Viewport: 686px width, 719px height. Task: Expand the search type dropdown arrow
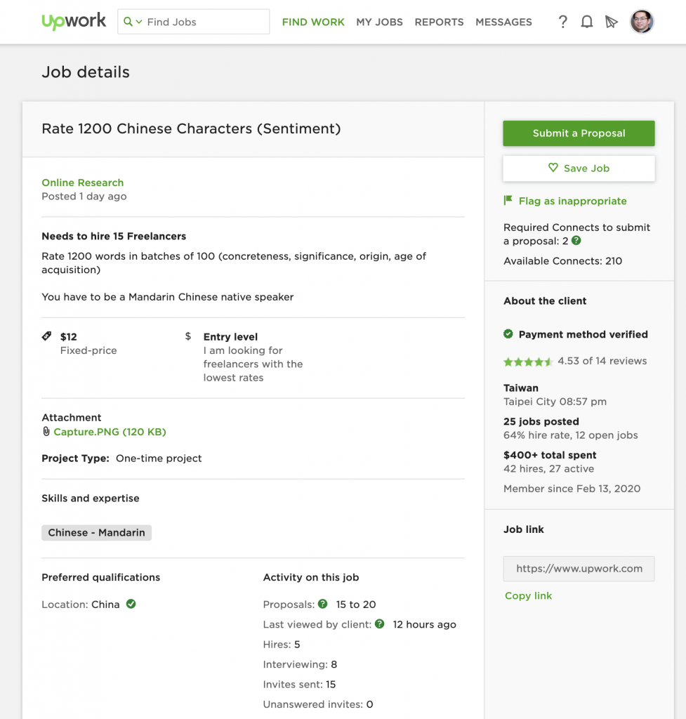tap(139, 22)
